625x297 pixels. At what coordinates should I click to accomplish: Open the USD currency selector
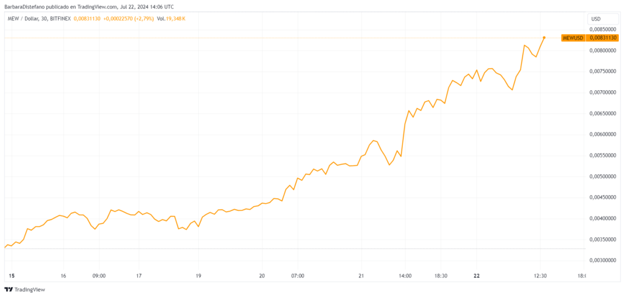tap(595, 19)
